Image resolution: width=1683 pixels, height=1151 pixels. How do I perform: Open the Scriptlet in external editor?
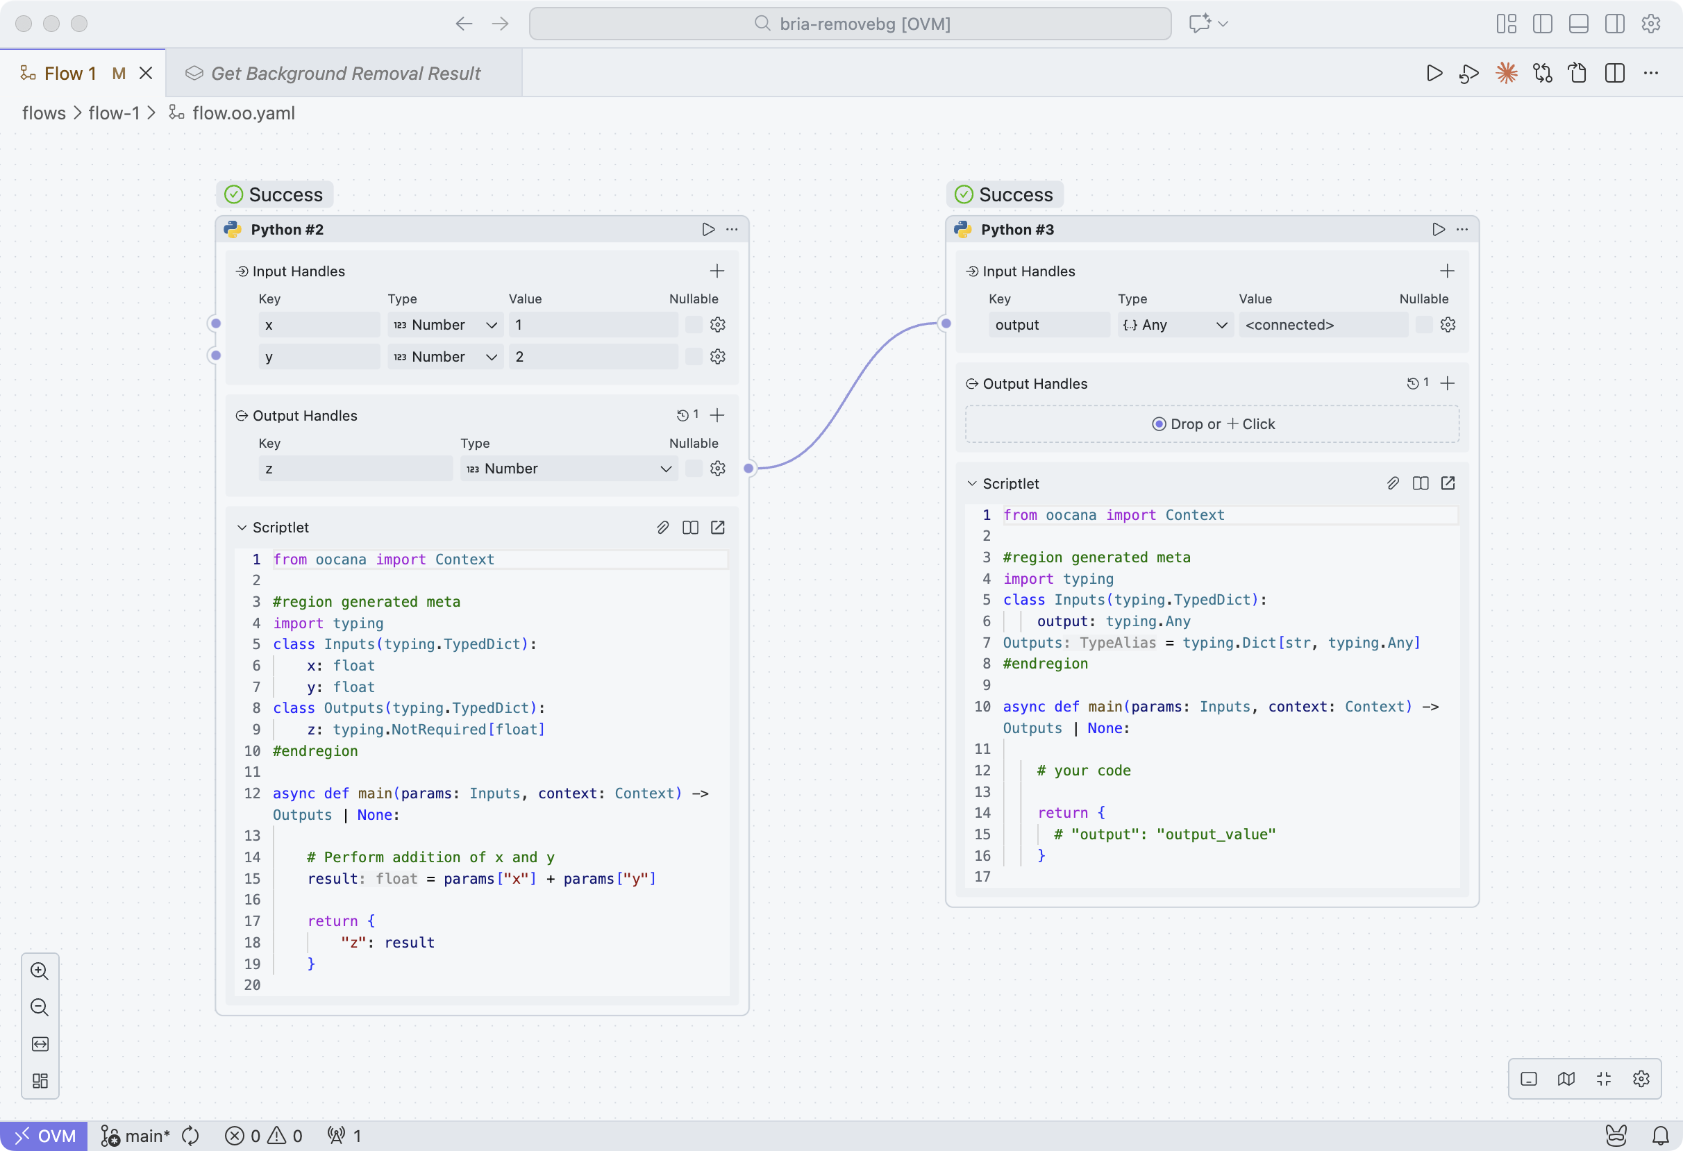coord(718,527)
